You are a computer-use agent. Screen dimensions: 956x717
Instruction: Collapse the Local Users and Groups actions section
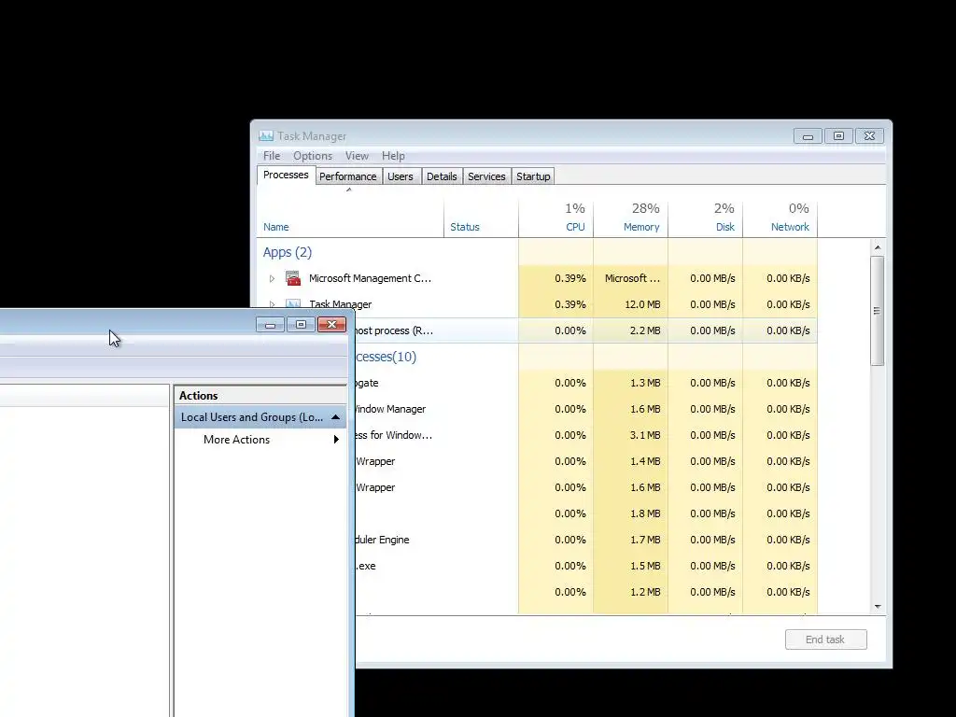click(x=335, y=417)
